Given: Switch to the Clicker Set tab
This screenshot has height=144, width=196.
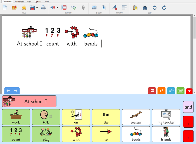Looking at the screenshot, I should (x=19, y=2).
